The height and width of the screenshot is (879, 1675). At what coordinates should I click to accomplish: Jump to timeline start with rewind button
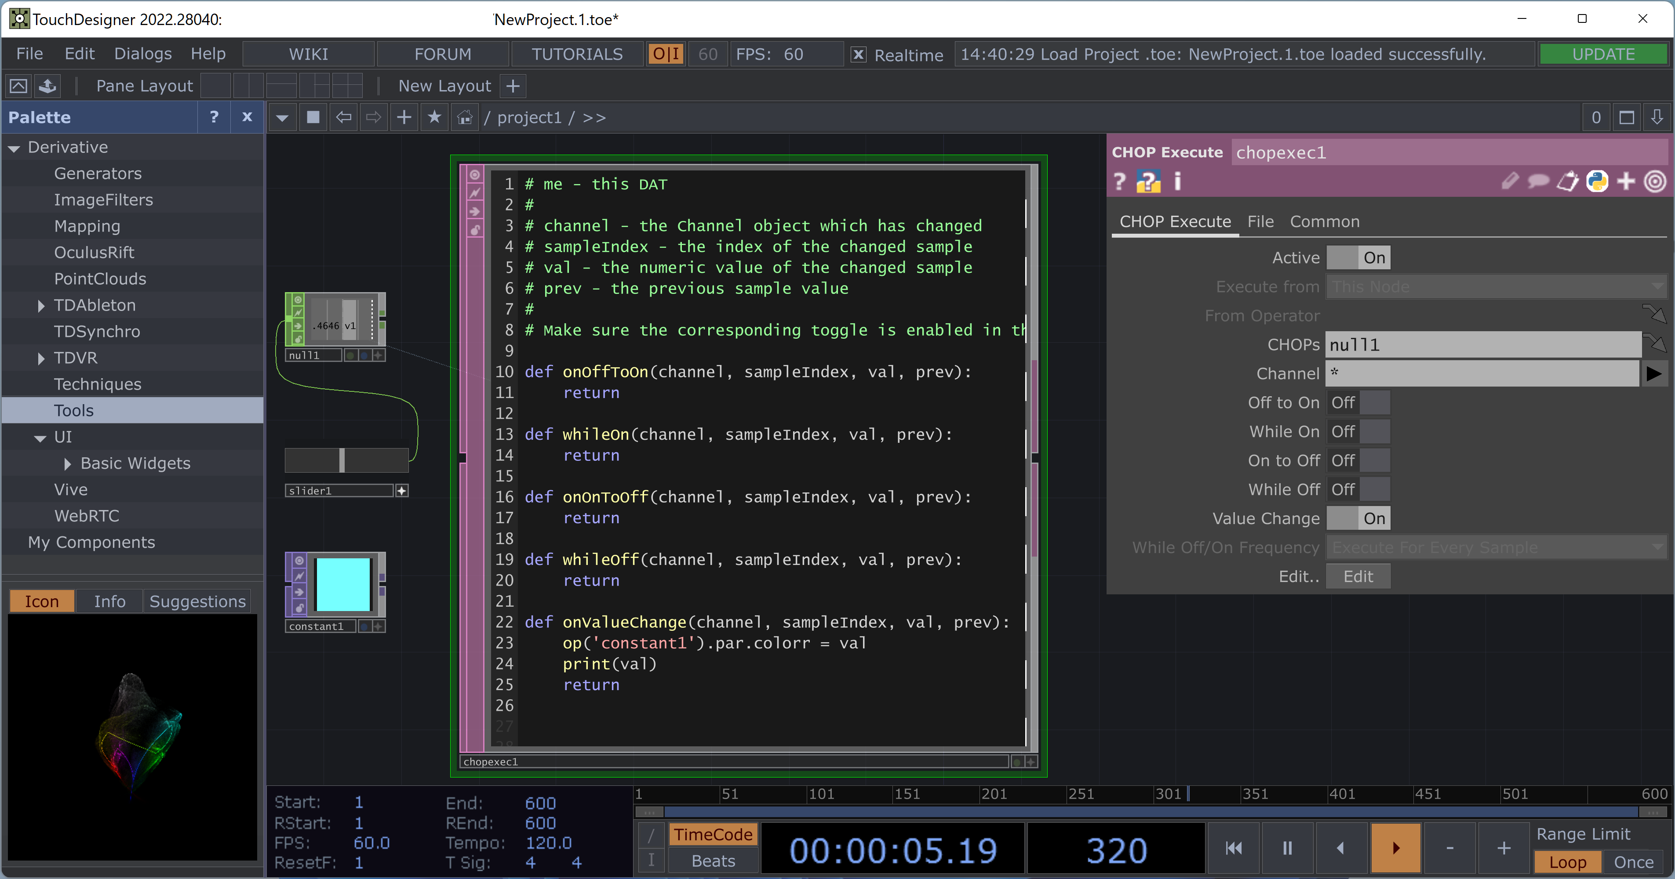(1234, 848)
